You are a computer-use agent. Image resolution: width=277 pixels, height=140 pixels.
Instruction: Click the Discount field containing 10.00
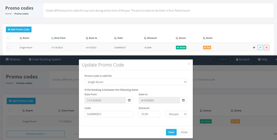click(x=149, y=114)
